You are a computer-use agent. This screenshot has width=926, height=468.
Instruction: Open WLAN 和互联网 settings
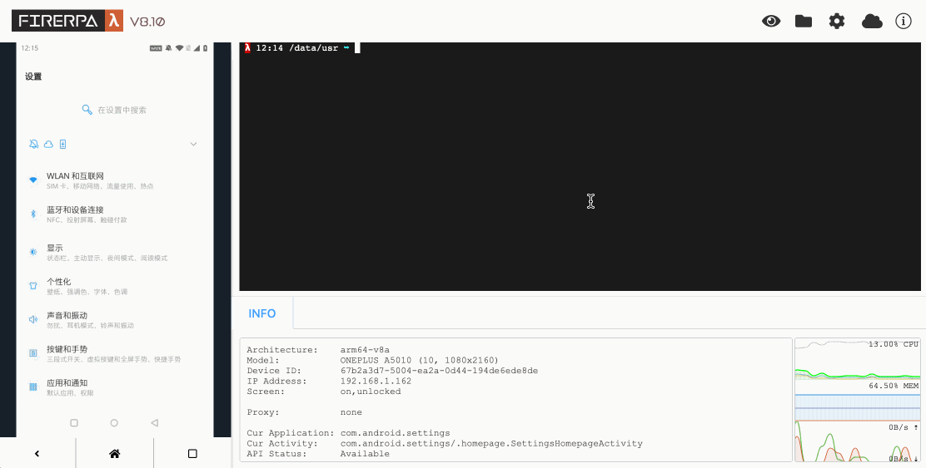(100, 180)
